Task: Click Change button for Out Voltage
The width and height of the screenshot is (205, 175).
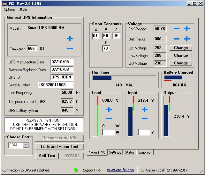Action: click(181, 63)
